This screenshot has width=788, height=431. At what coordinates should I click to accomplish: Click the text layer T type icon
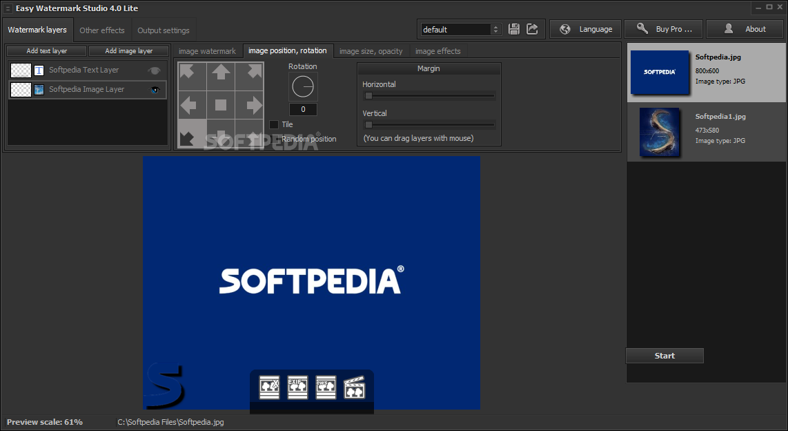click(x=39, y=70)
